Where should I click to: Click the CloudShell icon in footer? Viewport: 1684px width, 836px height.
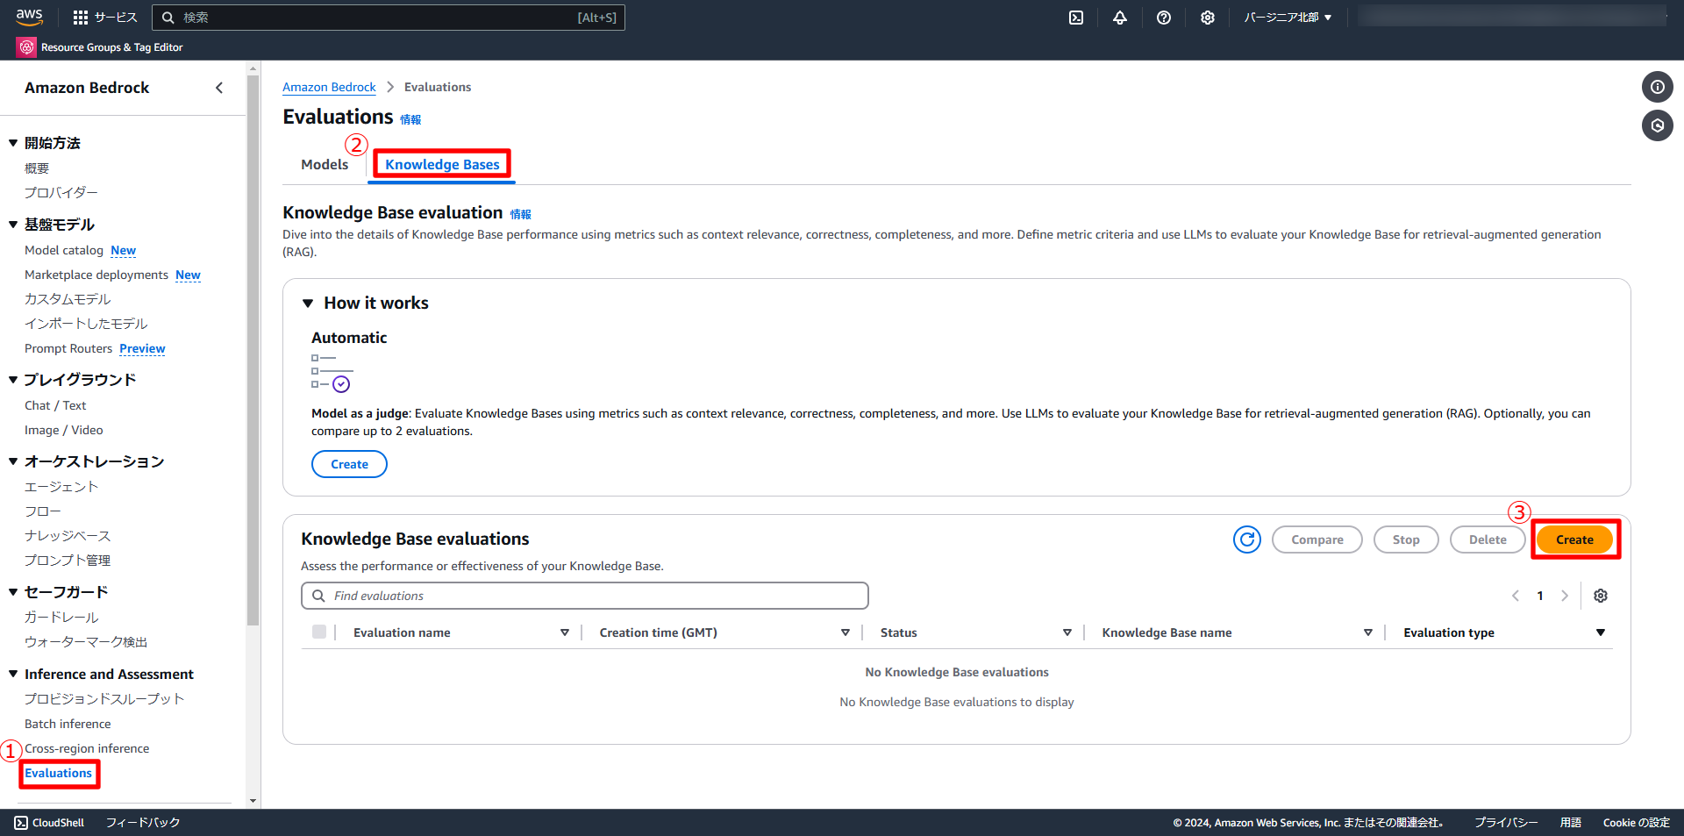21,823
